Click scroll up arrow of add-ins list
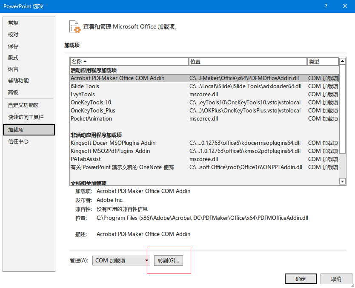The image size is (355, 288). (342, 61)
